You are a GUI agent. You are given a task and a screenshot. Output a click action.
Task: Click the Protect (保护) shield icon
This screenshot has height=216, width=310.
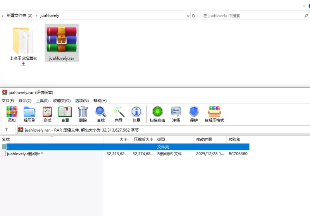[x=194, y=114]
